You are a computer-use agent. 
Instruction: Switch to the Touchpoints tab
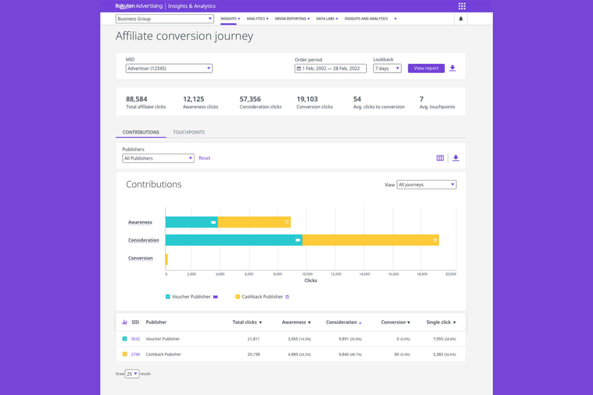189,132
